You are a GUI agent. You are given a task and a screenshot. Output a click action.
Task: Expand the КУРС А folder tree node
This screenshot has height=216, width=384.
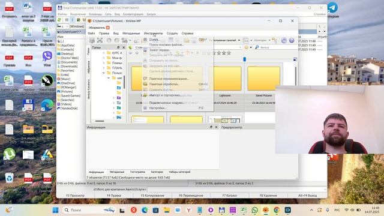[x=104, y=53]
